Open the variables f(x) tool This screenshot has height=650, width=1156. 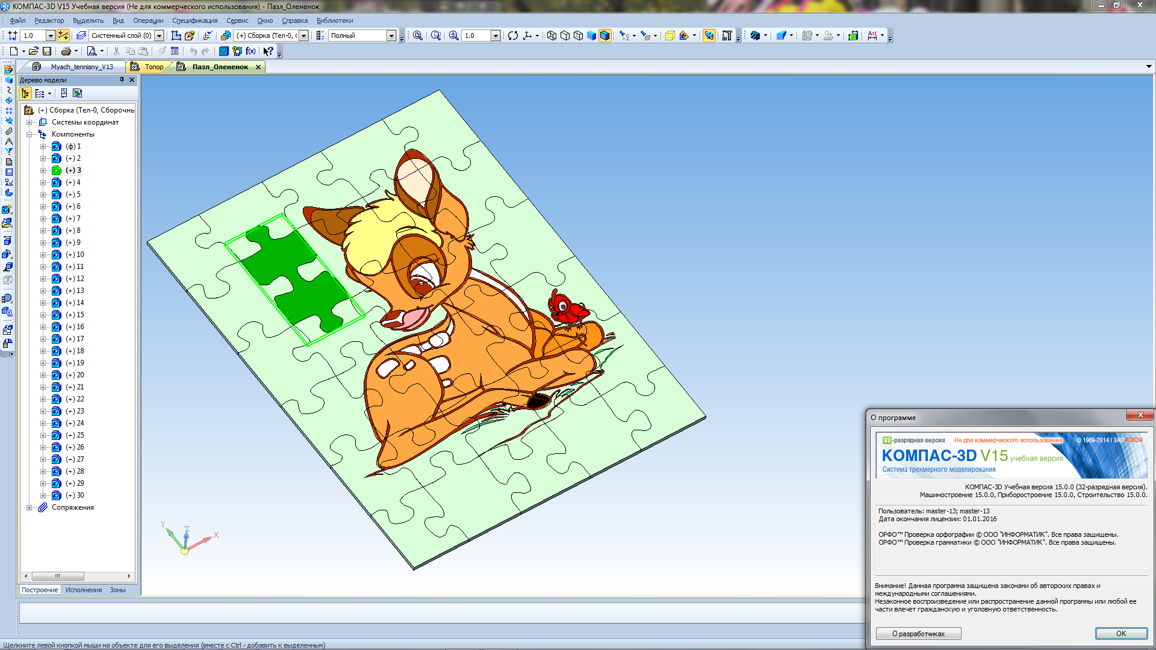point(250,51)
